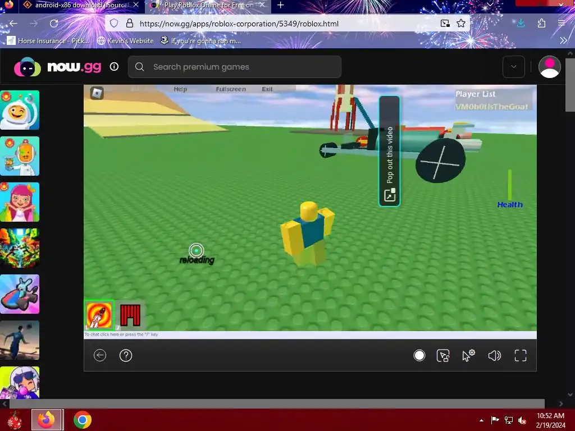Open the "if you're gonna run m..." bookmark
575x431 pixels.
coord(200,40)
